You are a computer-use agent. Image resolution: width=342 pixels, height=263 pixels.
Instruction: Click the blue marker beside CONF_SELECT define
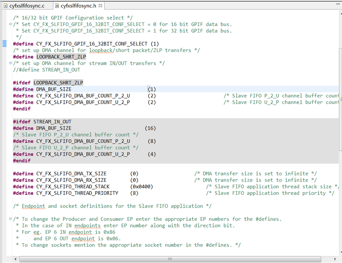(x=4, y=43)
